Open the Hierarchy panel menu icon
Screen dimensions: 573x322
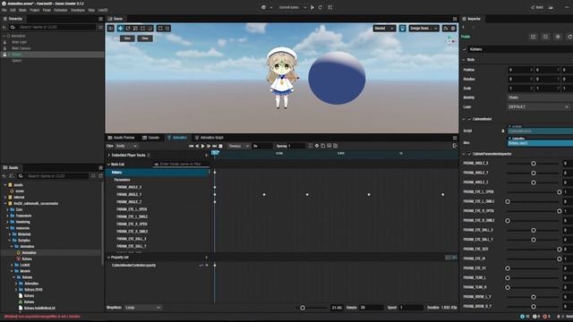click(x=101, y=19)
